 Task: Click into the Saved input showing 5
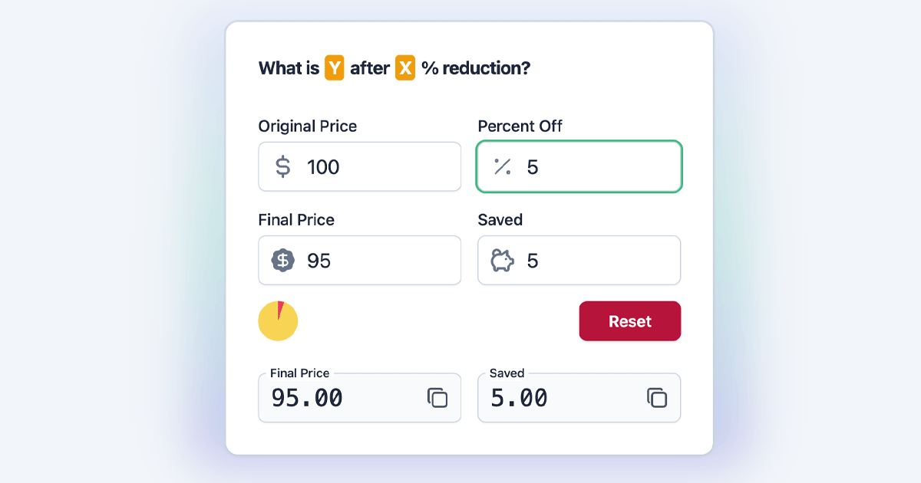point(579,261)
